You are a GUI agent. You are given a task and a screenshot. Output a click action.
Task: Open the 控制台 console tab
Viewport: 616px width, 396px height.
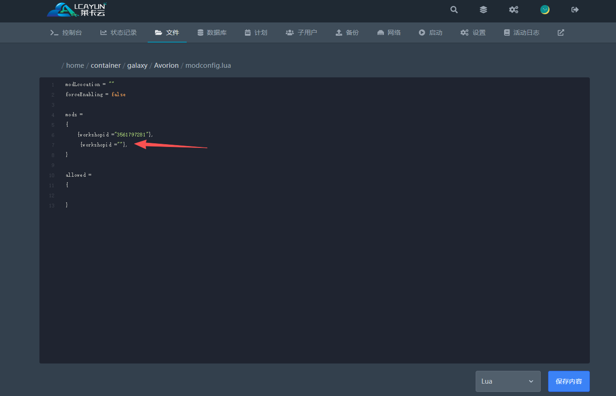tap(66, 33)
